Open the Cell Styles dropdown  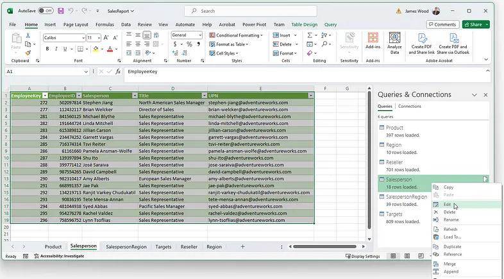click(224, 53)
